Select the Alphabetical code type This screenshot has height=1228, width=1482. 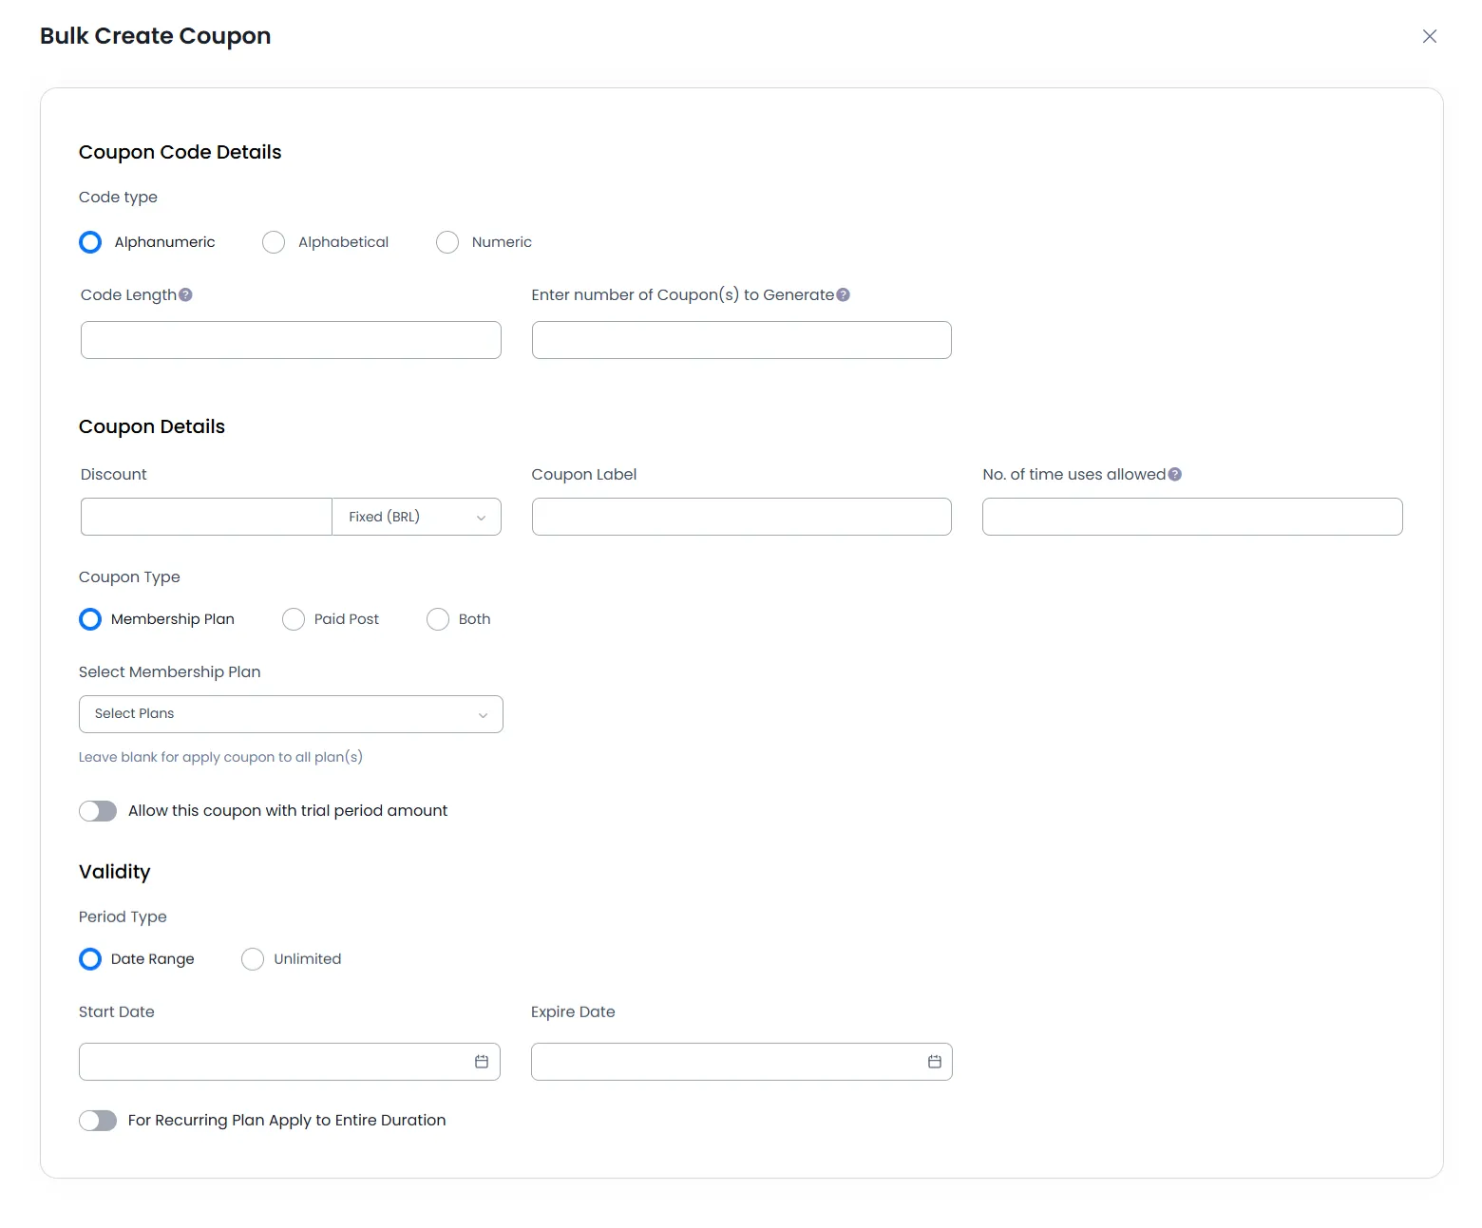coord(274,242)
